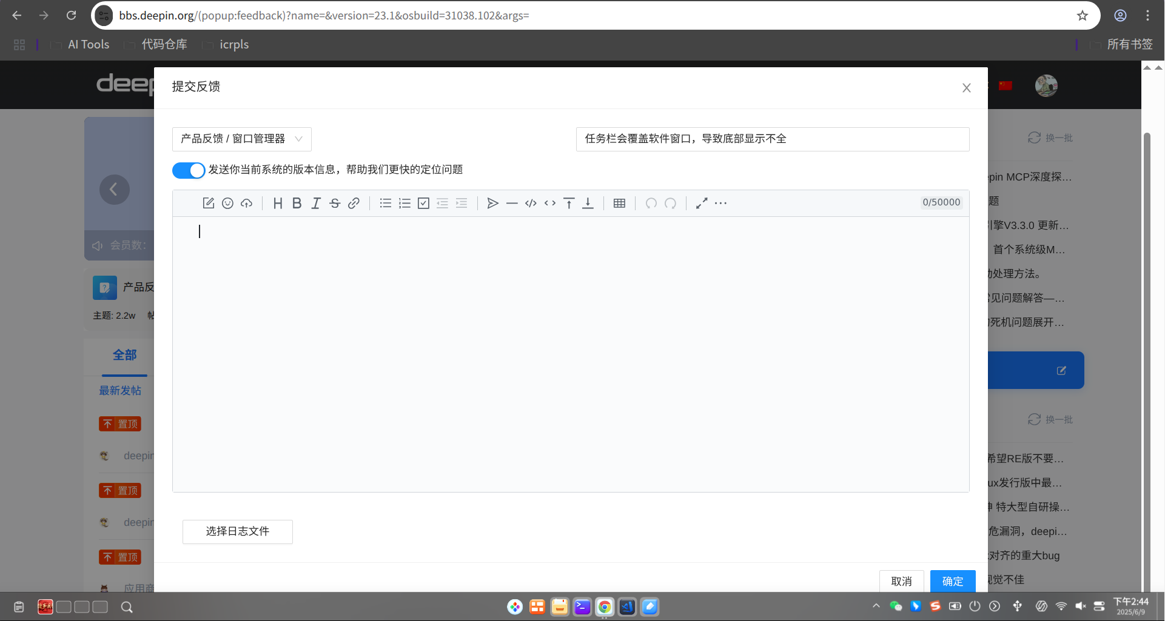
Task: Open the 代码仓库 bookmark folder
Action: [156, 44]
